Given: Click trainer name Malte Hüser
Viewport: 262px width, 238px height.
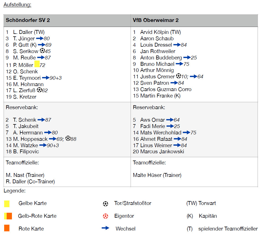Looking at the screenshot, I should coord(157,175).
